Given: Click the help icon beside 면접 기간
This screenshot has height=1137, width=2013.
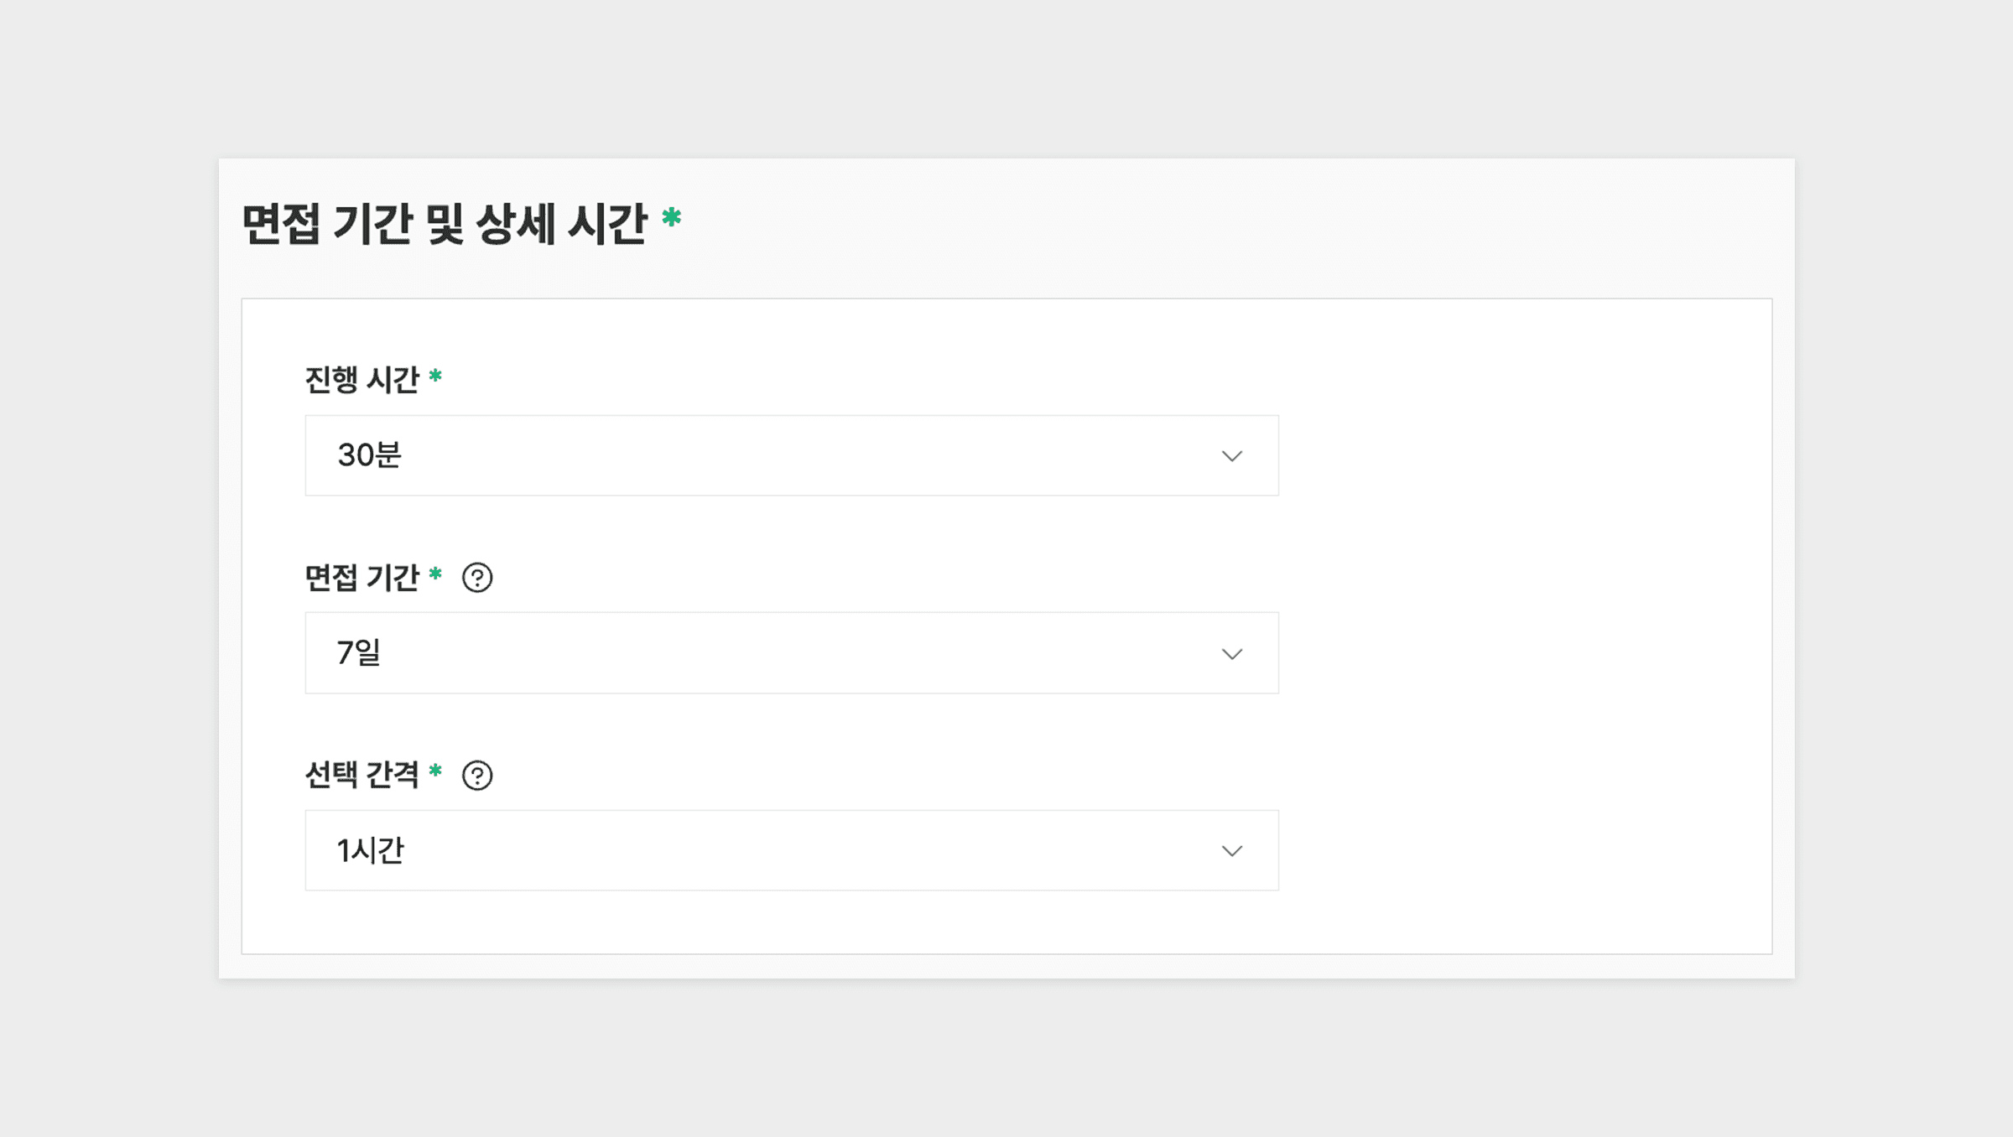Looking at the screenshot, I should tap(477, 578).
